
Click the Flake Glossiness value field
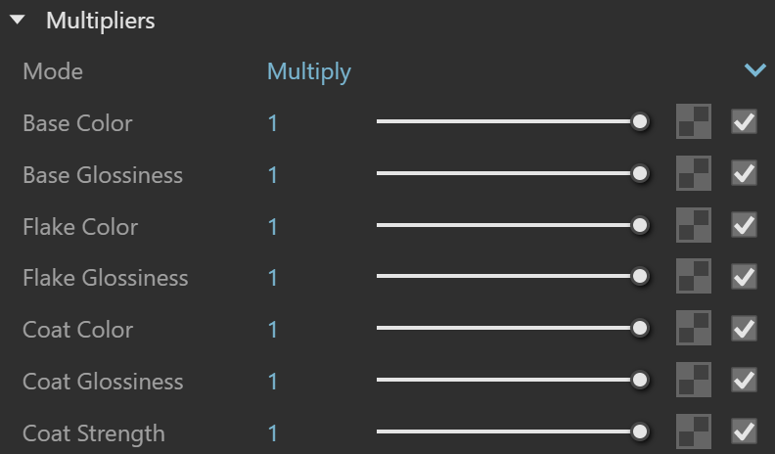272,278
